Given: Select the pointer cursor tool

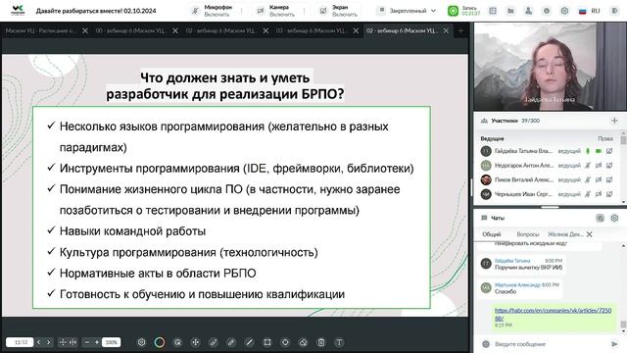Looking at the screenshot, I should pos(177,342).
